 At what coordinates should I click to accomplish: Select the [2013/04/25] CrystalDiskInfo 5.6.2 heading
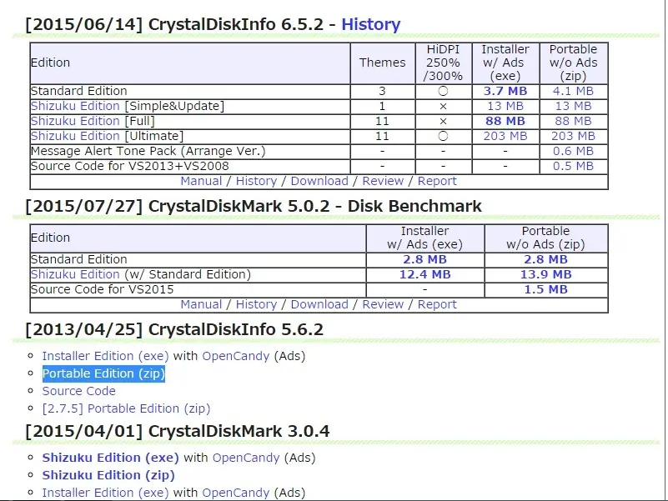pyautogui.click(x=174, y=330)
